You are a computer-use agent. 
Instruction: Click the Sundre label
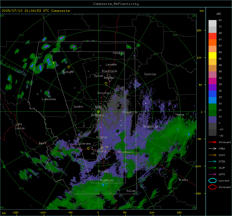pyautogui.click(x=78, y=107)
